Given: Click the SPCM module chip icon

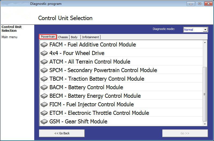Looking at the screenshot, I should coord(44,70).
